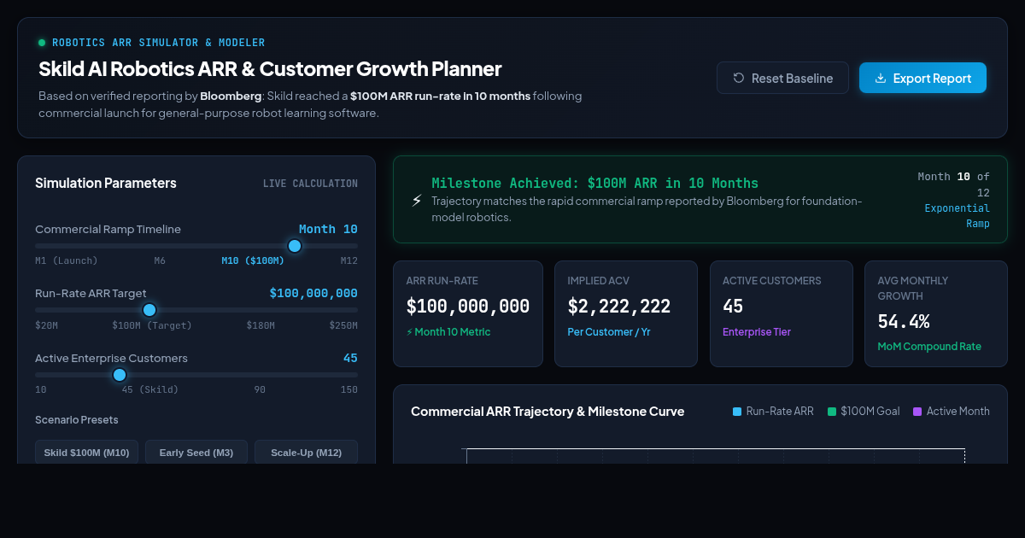1025x538 pixels.
Task: Click the green status dot beside Robotics ARR Simulator
Action: (x=42, y=43)
